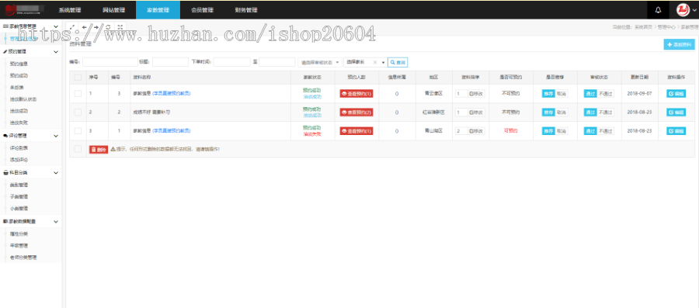Click the 添加资料 add button
Screen dimensions: 699x308
point(679,44)
